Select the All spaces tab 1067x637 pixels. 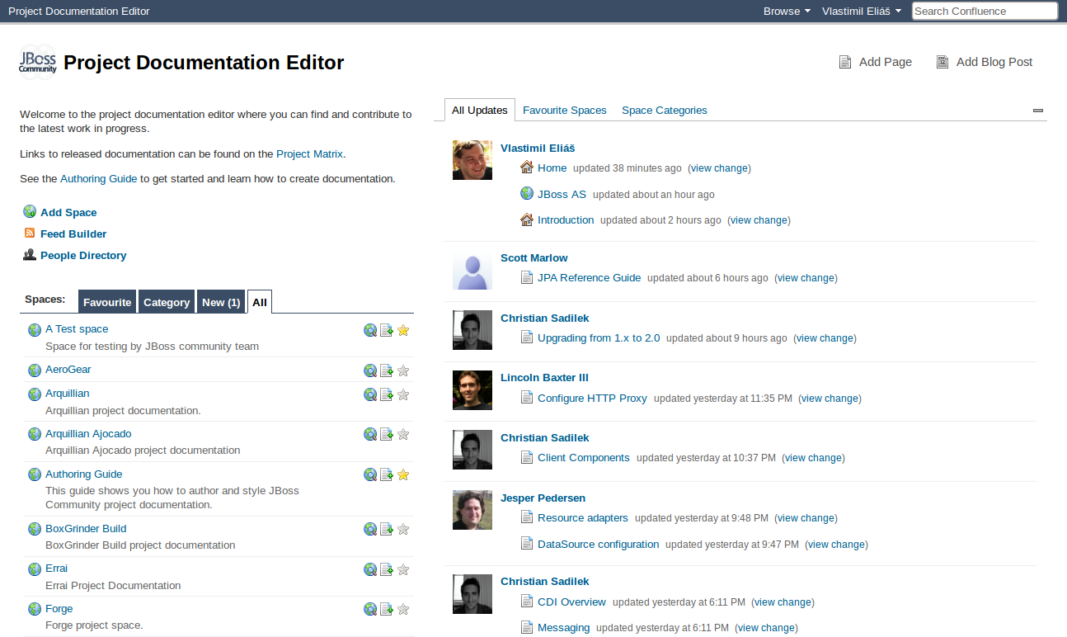260,302
